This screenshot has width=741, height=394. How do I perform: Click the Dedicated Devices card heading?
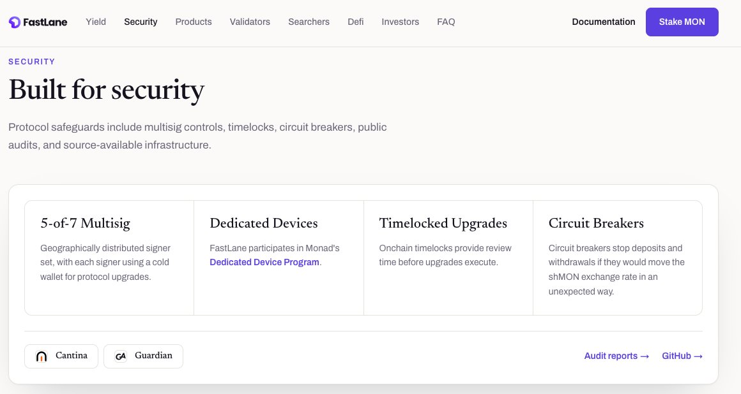point(264,223)
